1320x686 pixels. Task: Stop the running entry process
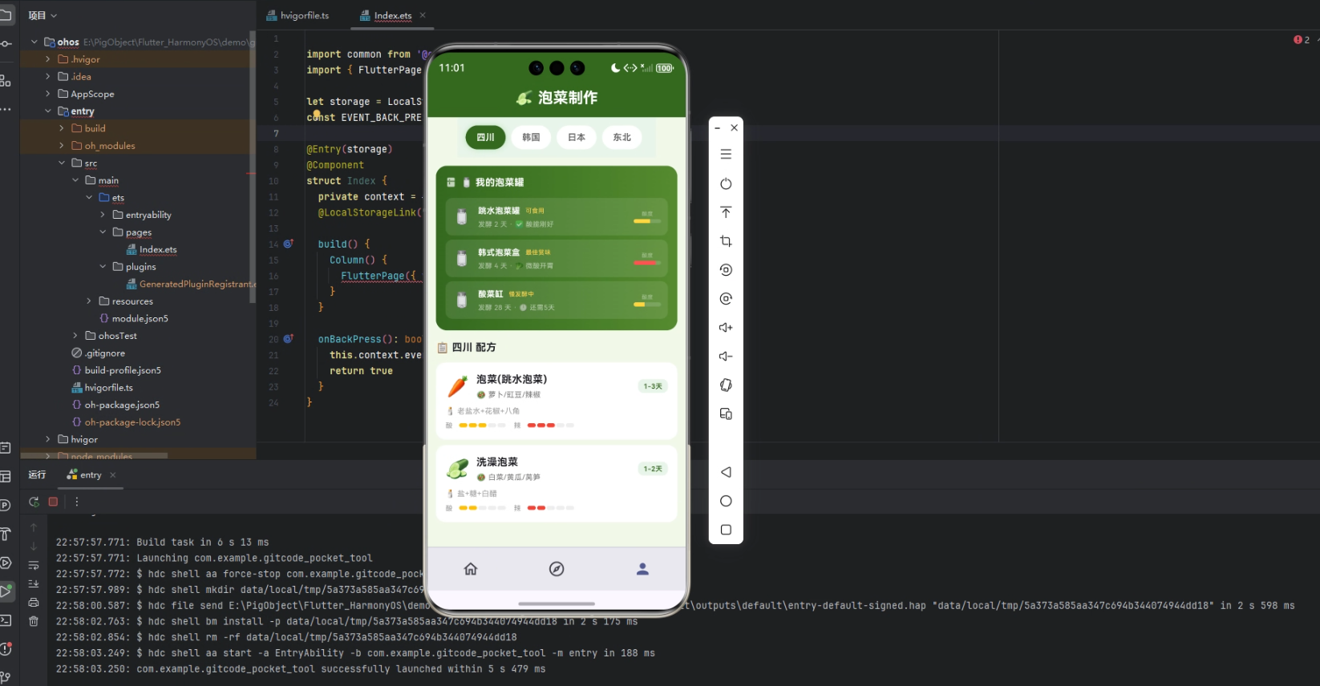[x=53, y=502]
